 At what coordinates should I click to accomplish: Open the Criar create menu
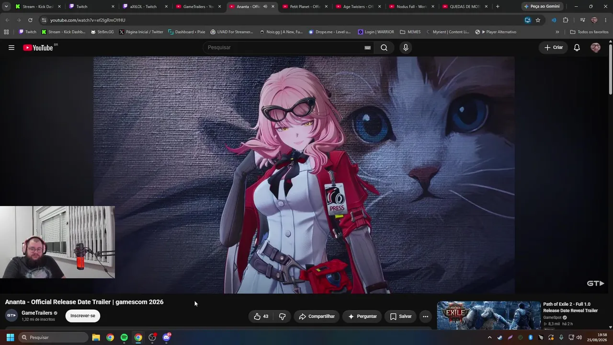coord(554,47)
